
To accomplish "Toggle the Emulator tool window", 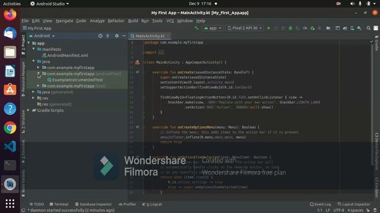I will 376,188.
